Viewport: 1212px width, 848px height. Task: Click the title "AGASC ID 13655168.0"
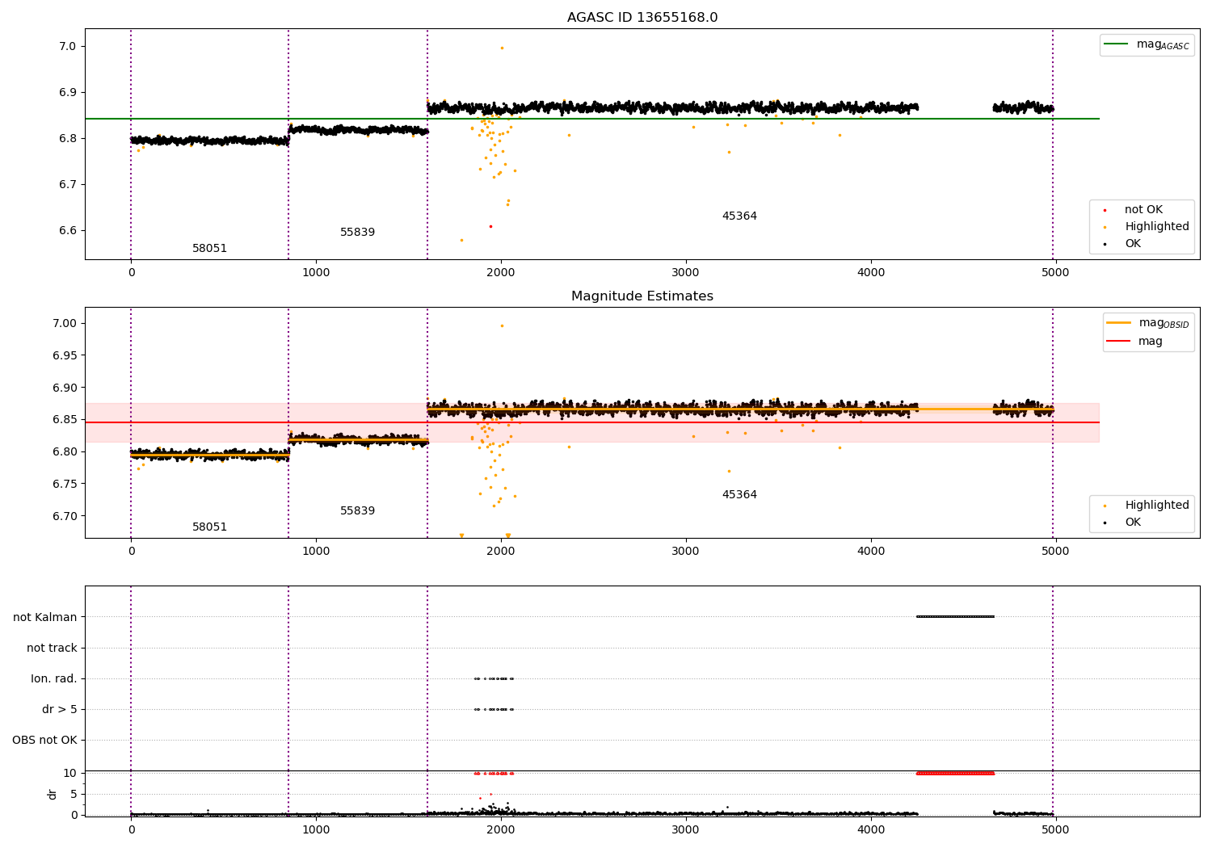(x=642, y=18)
